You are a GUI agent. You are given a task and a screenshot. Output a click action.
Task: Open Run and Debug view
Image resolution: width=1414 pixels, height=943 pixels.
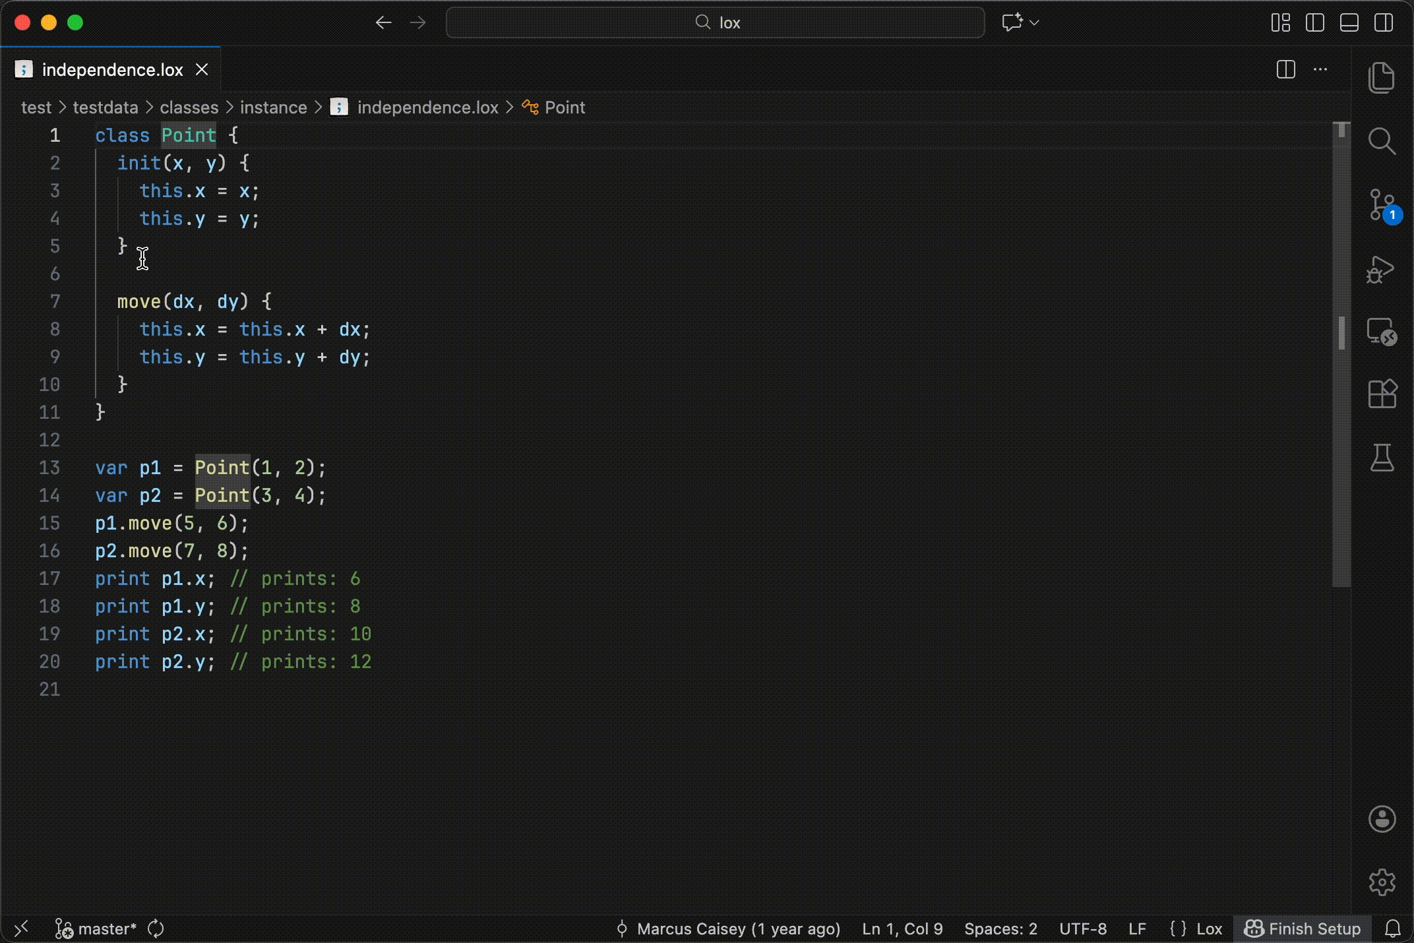click(1382, 269)
